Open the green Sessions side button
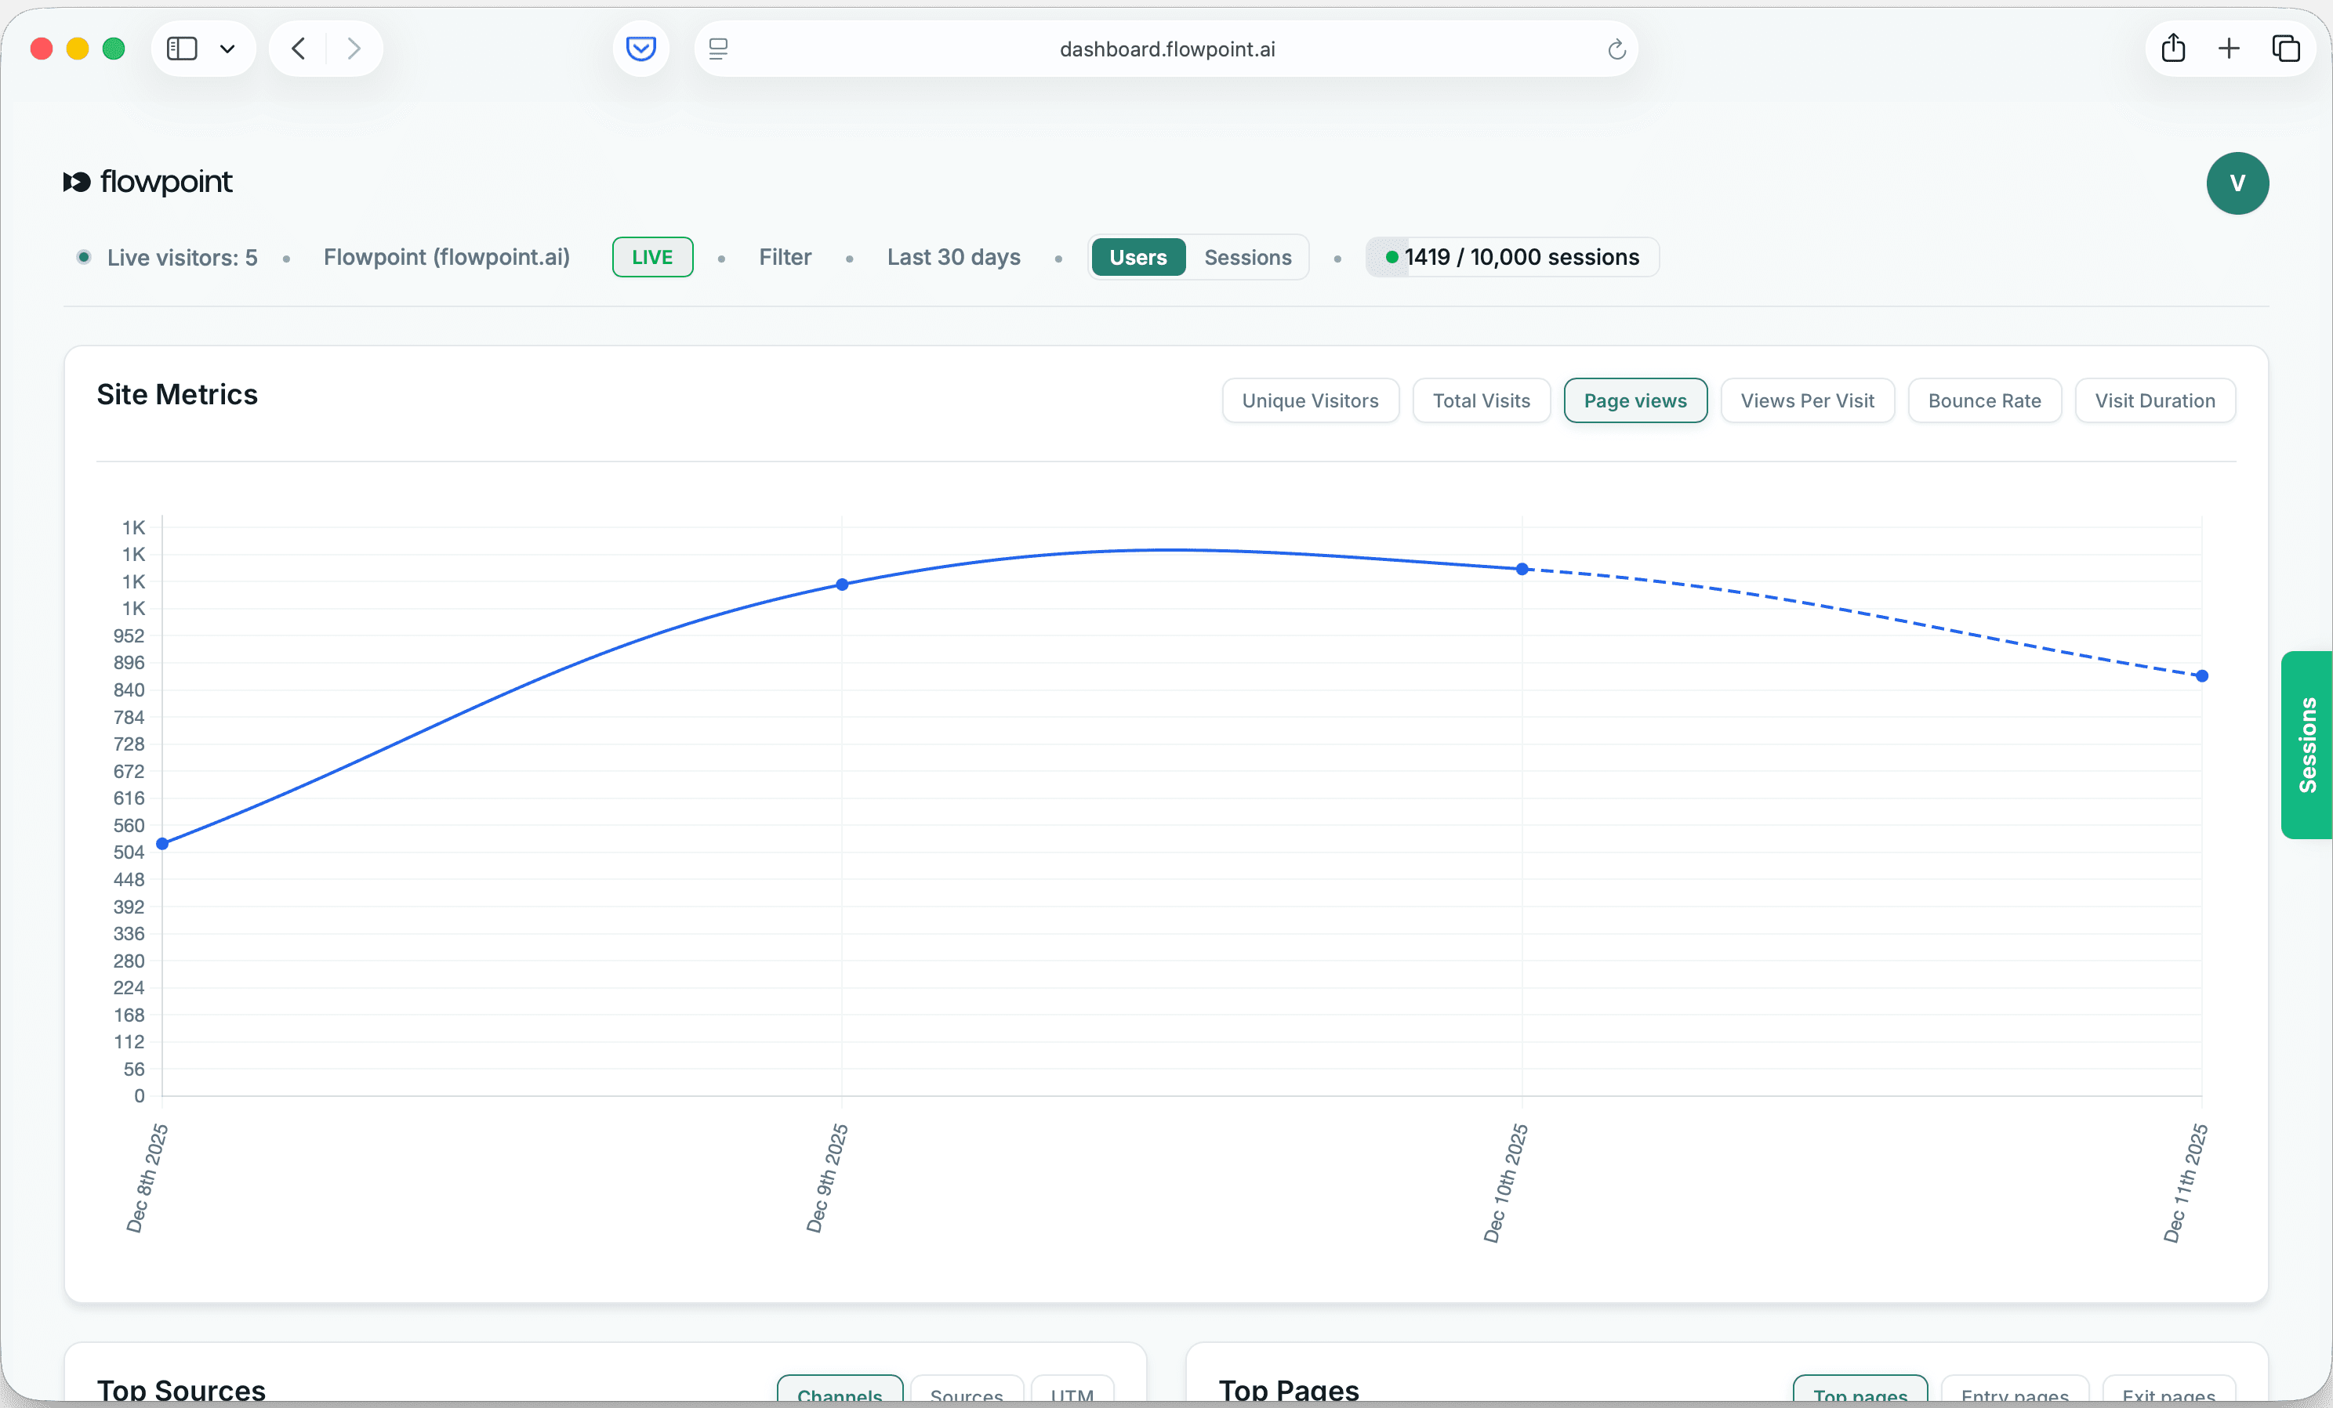 2306,744
